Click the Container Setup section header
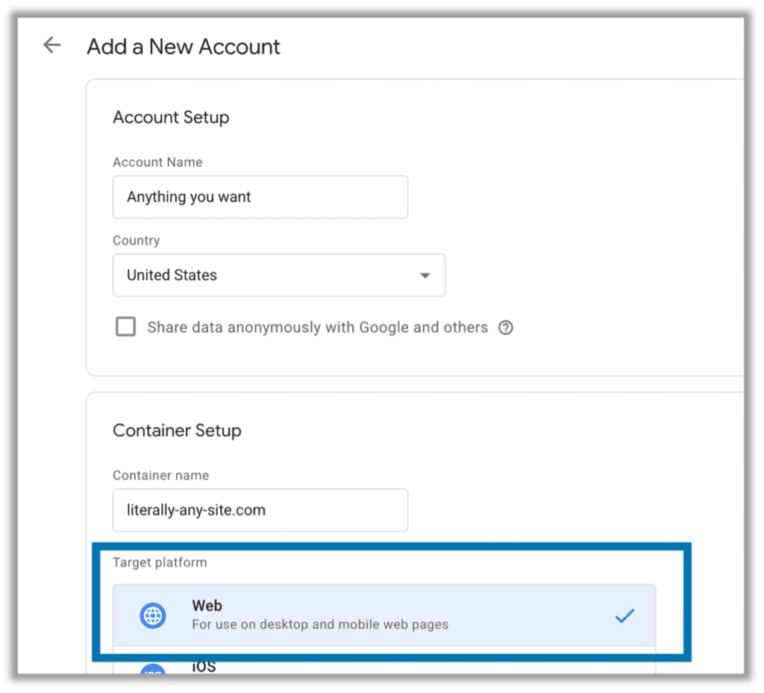 [177, 430]
